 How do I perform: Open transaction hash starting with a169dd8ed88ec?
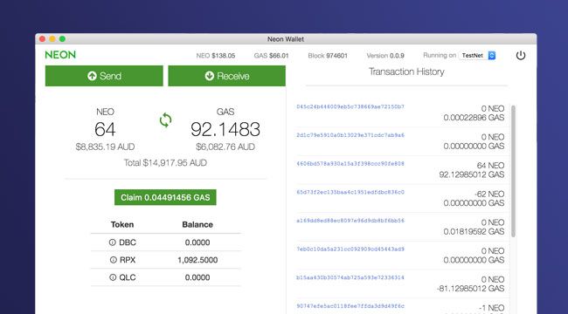[350, 221]
